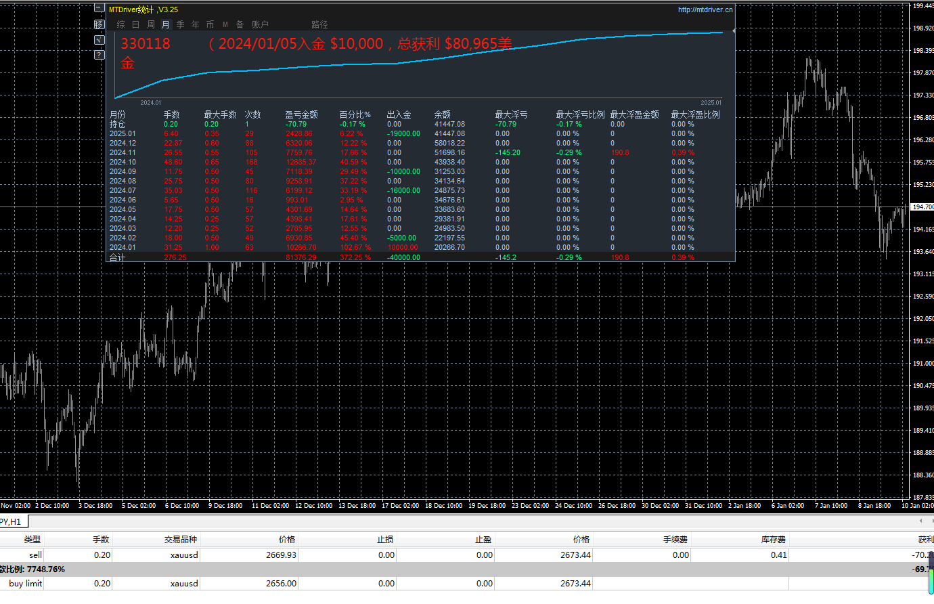Screen dimensions: 934x604
Task: Sort by the 交易品种 column header
Action: coord(181,540)
